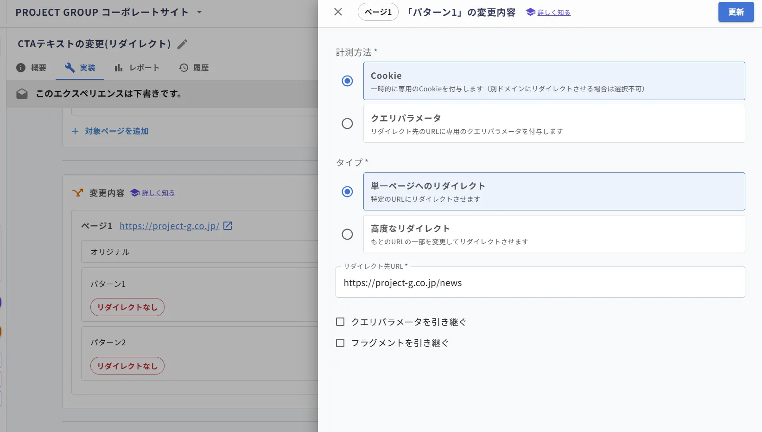Select the クエリパラメータ measurement radio button
Image resolution: width=762 pixels, height=432 pixels.
(x=347, y=124)
